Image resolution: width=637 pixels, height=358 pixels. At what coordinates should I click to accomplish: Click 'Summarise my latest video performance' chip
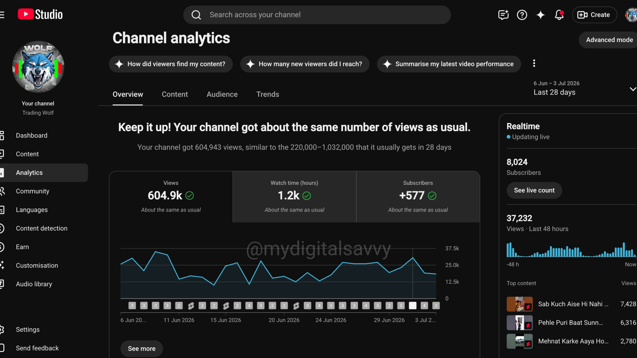[x=449, y=64]
